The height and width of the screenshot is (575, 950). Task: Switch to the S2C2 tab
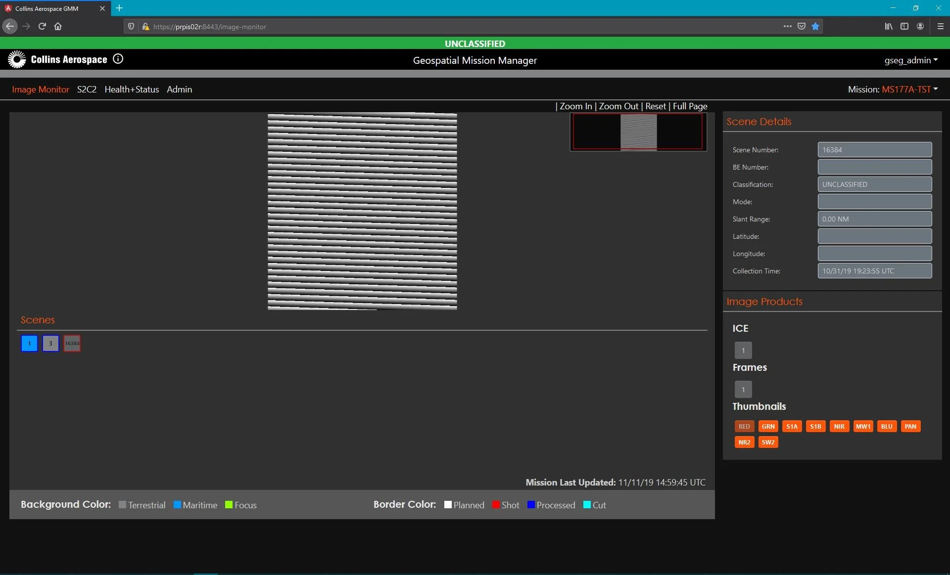(x=87, y=89)
